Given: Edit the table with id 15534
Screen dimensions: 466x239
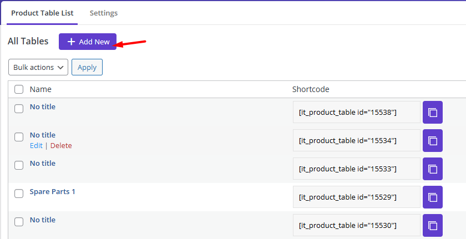Looking at the screenshot, I should pos(36,145).
